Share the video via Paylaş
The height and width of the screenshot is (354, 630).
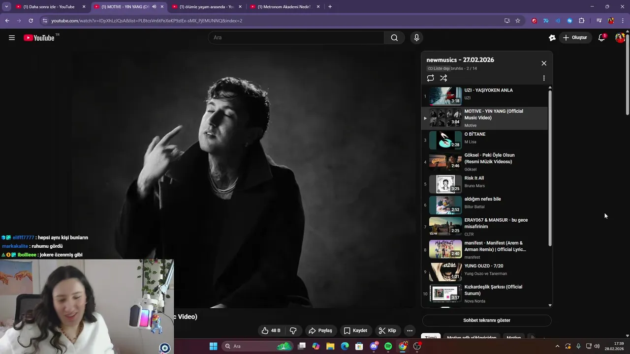tap(320, 330)
